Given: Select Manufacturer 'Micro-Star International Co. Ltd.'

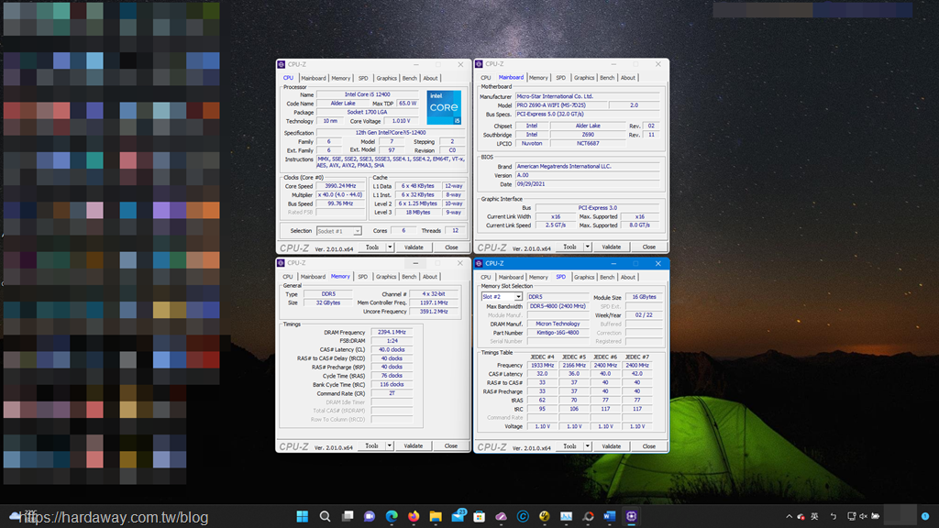Looking at the screenshot, I should (x=587, y=96).
